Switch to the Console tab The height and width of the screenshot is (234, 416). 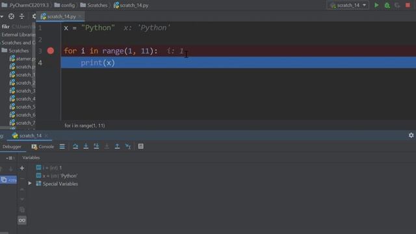point(43,146)
